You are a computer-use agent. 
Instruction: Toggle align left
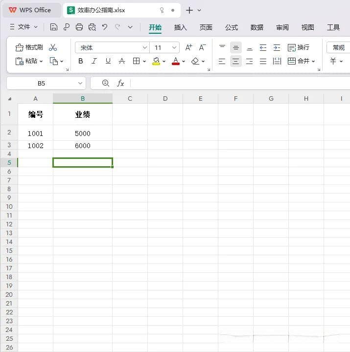click(222, 61)
